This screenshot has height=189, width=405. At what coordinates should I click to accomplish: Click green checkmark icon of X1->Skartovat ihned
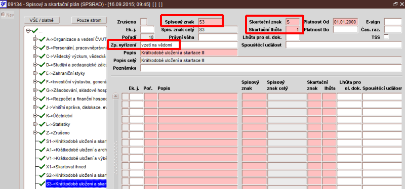(42, 167)
